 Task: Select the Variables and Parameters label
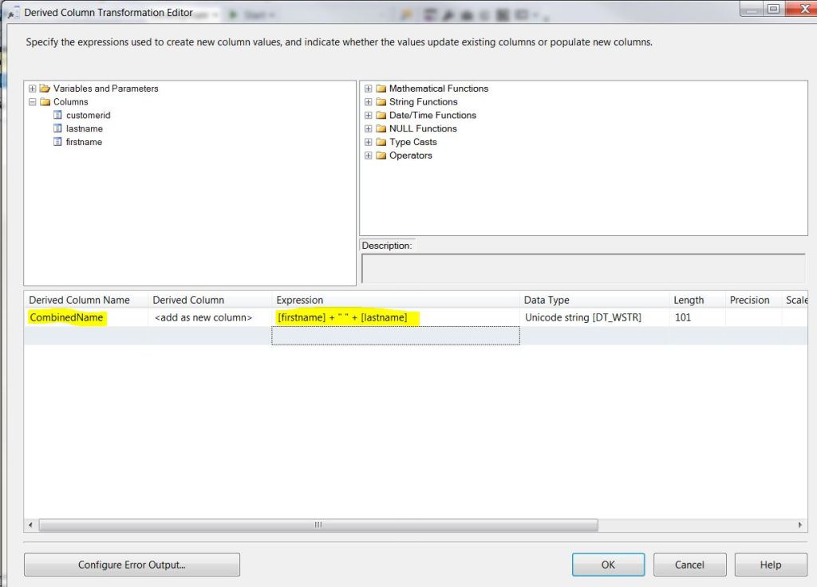coord(106,89)
